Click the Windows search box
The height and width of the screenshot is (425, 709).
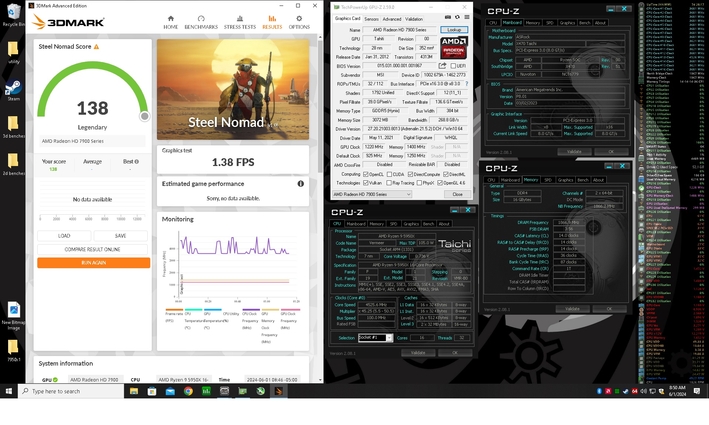click(71, 391)
